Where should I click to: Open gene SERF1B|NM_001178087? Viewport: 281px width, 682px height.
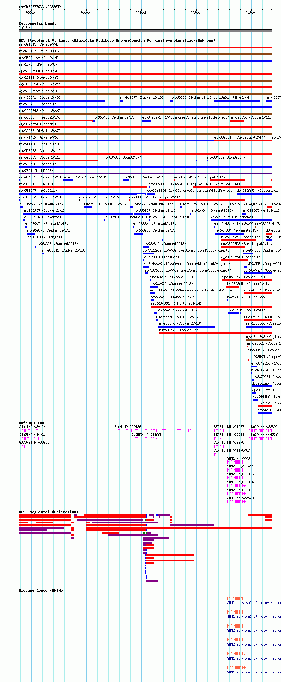pyautogui.click(x=232, y=450)
